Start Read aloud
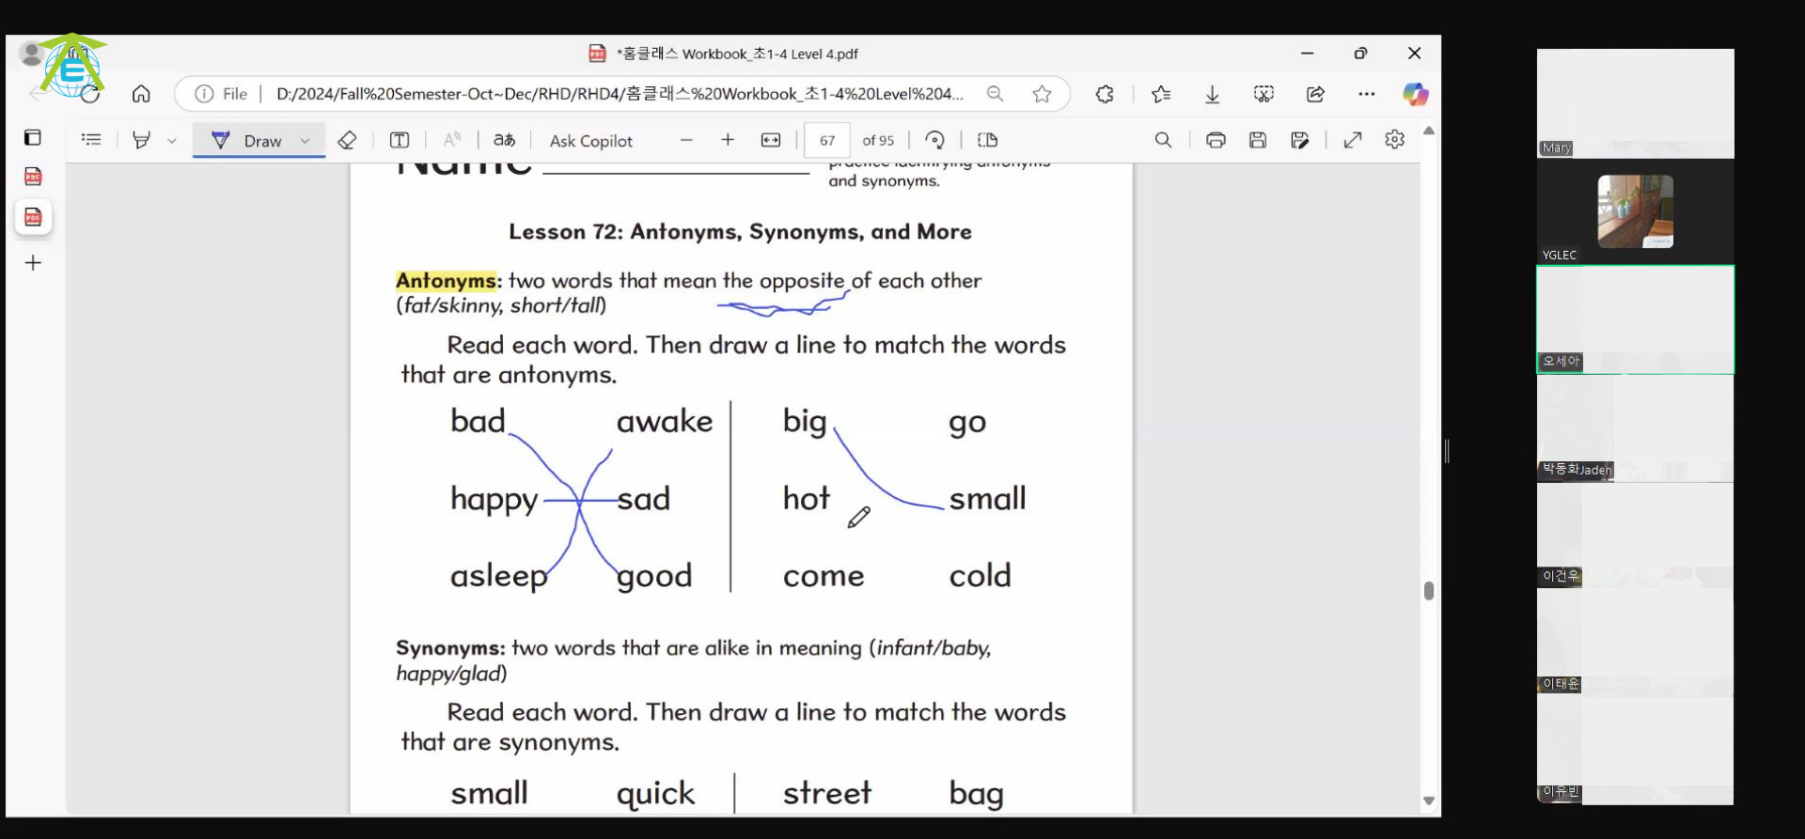This screenshot has width=1805, height=839. pos(452,140)
